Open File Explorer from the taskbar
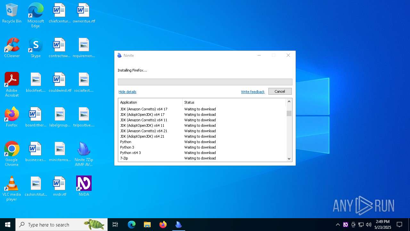410x231 pixels. tap(147, 225)
